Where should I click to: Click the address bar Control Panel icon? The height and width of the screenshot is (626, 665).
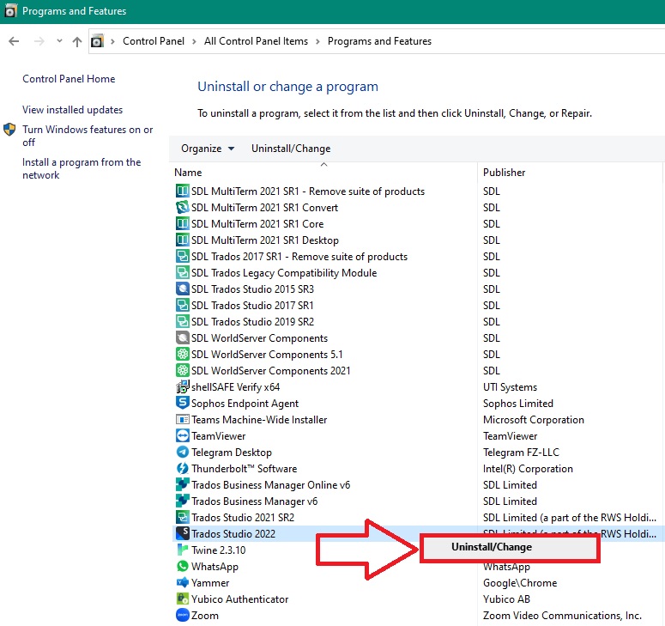pos(97,41)
